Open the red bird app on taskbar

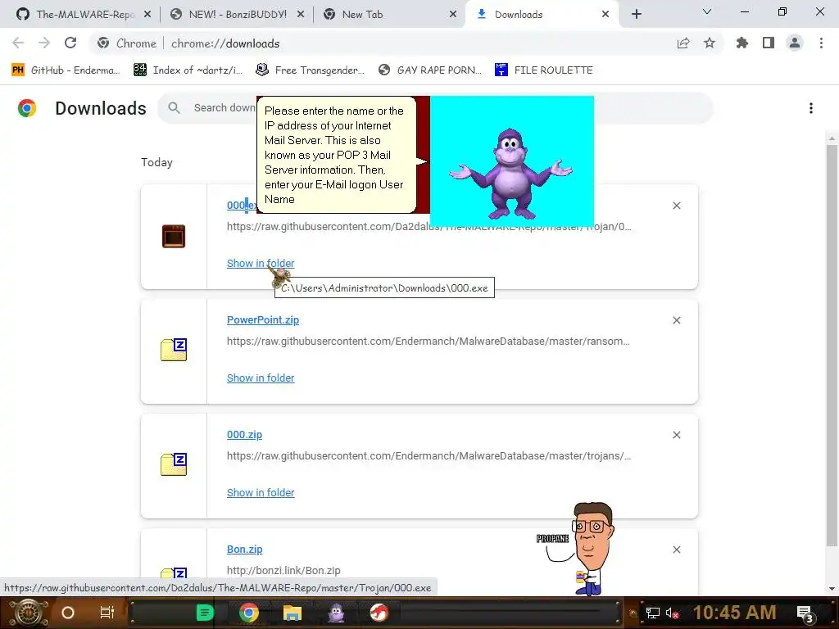click(x=379, y=613)
